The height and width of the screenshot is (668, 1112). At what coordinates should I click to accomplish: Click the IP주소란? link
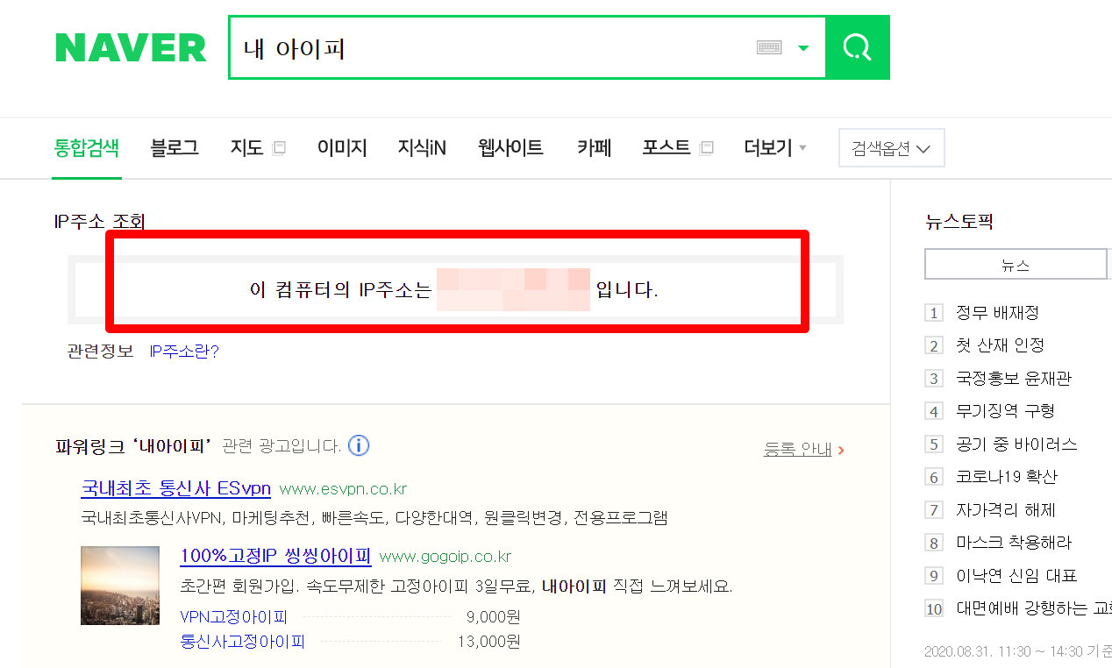184,352
